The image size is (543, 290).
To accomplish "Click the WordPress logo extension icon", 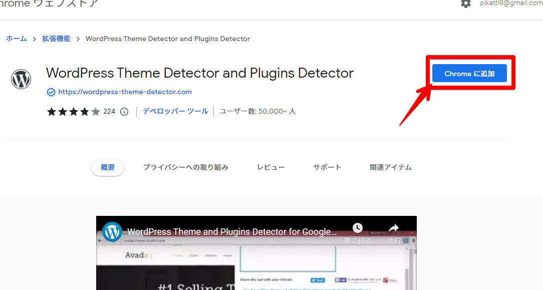I will (21, 79).
